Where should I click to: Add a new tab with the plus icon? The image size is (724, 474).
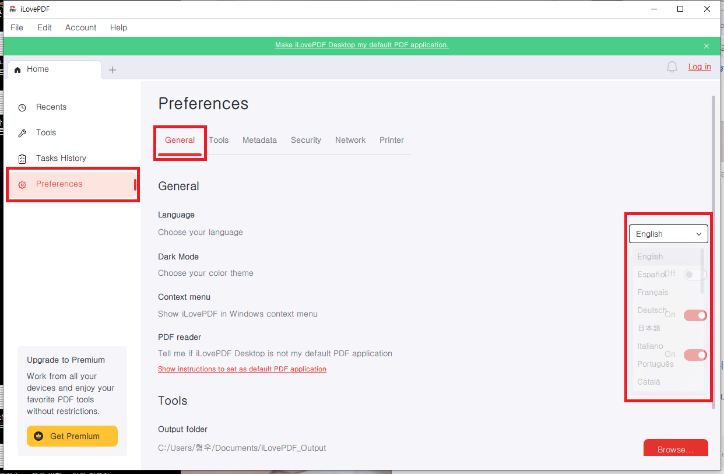click(x=113, y=70)
